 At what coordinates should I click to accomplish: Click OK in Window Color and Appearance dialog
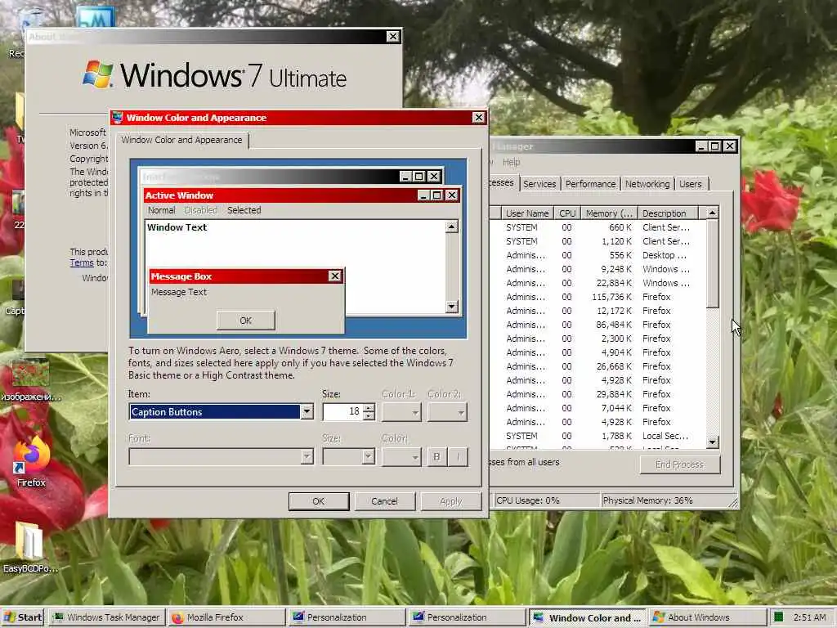(319, 501)
